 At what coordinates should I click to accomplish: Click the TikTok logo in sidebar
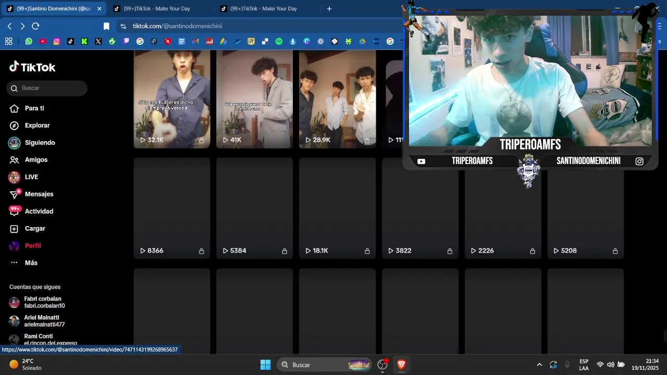click(x=32, y=67)
